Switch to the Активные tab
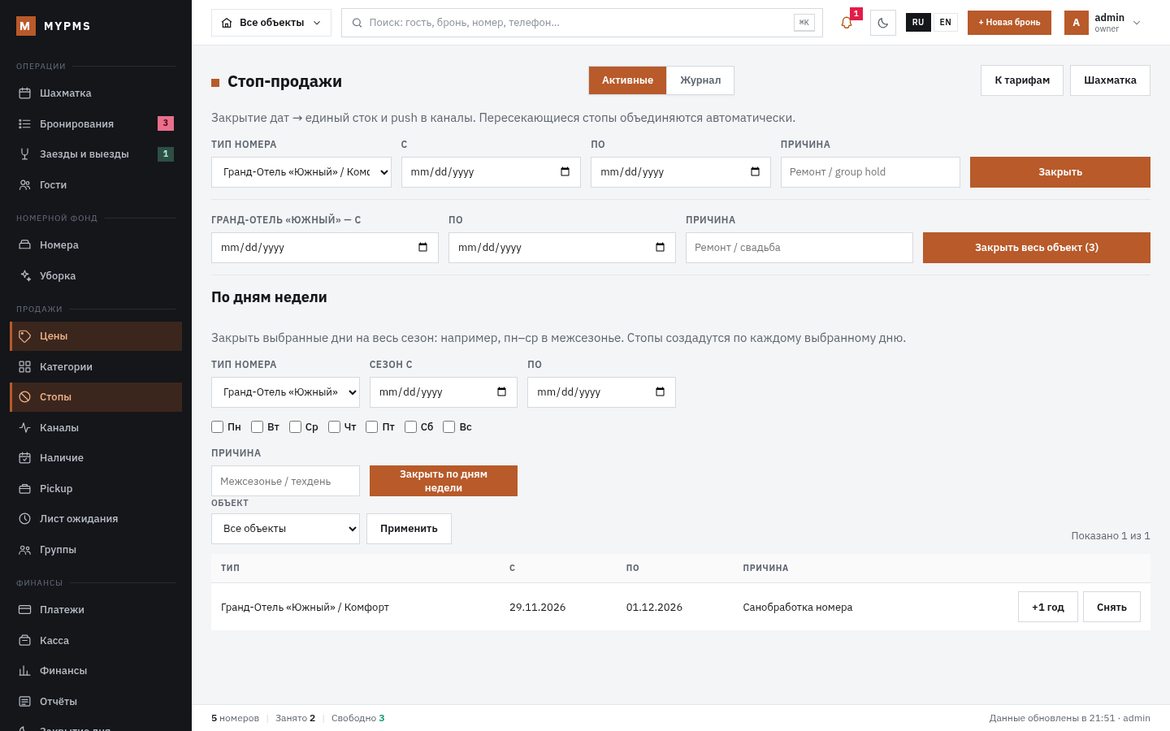The image size is (1170, 731). (x=627, y=80)
